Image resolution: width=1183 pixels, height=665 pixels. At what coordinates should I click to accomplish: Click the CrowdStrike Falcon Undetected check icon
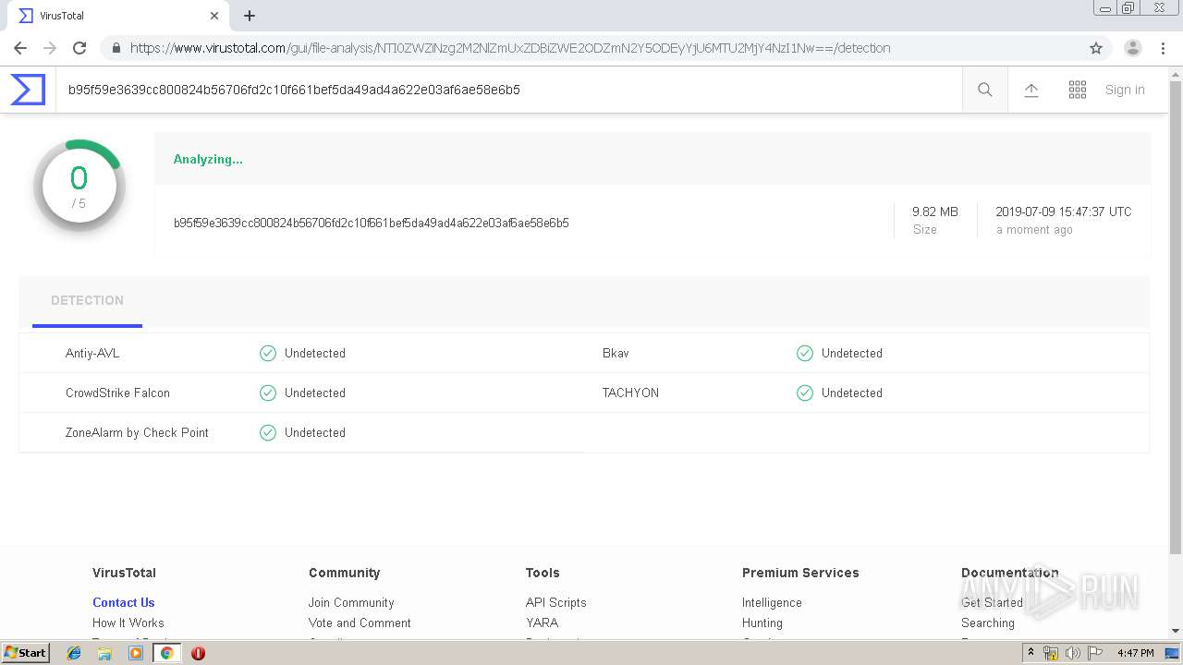268,393
